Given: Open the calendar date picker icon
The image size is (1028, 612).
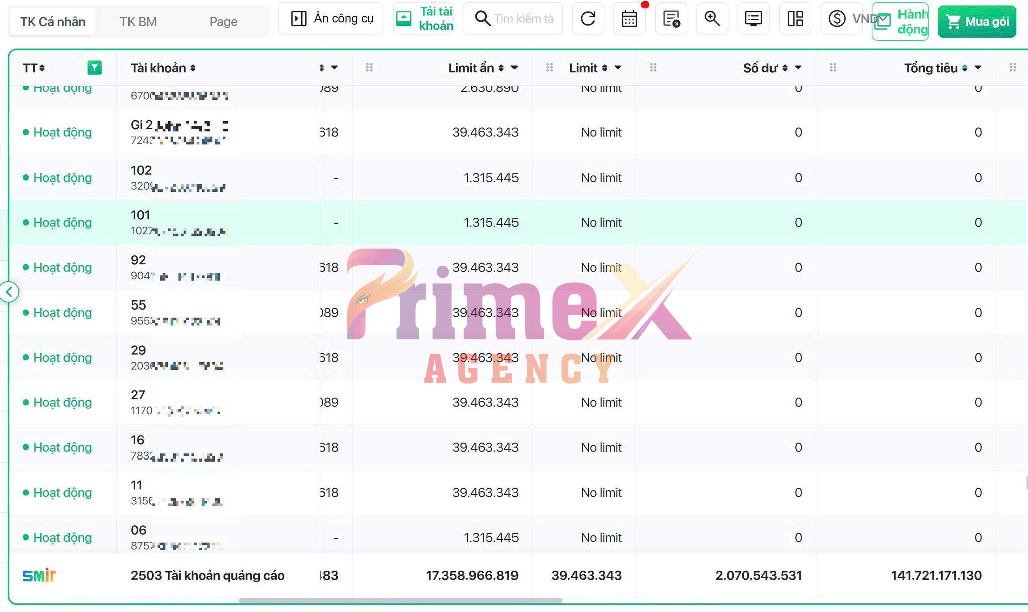Looking at the screenshot, I should (629, 19).
